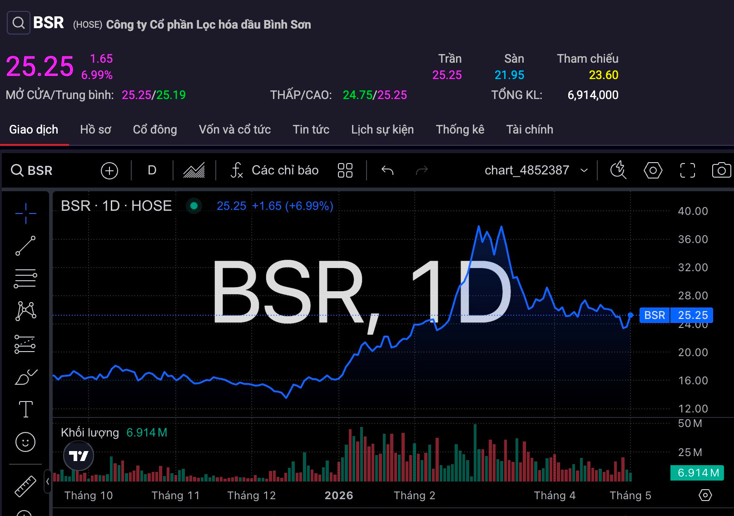The width and height of the screenshot is (734, 516).
Task: Select the text annotation tool
Action: coord(25,409)
